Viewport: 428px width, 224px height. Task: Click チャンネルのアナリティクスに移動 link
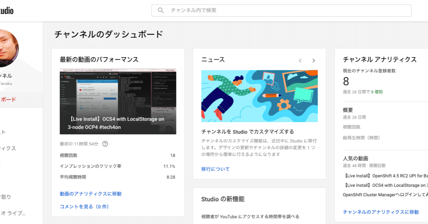[381, 212]
